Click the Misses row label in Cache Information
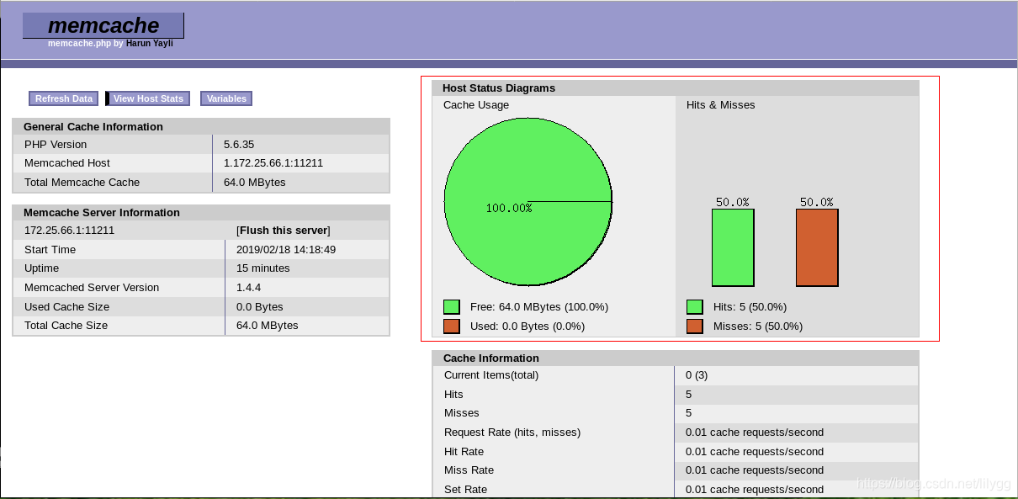The image size is (1018, 499). [462, 413]
